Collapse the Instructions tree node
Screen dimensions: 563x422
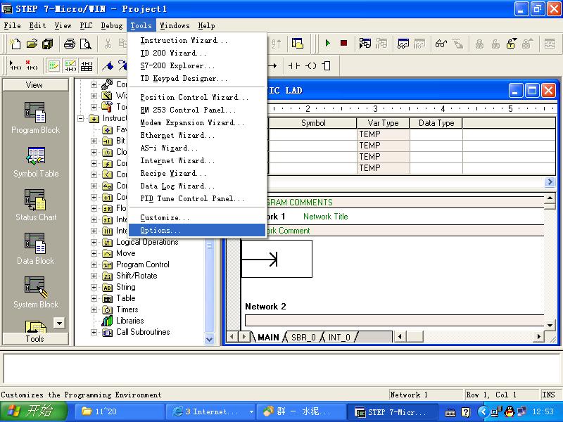click(81, 118)
